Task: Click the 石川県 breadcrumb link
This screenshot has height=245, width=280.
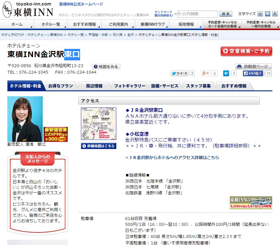Action: coord(118,35)
